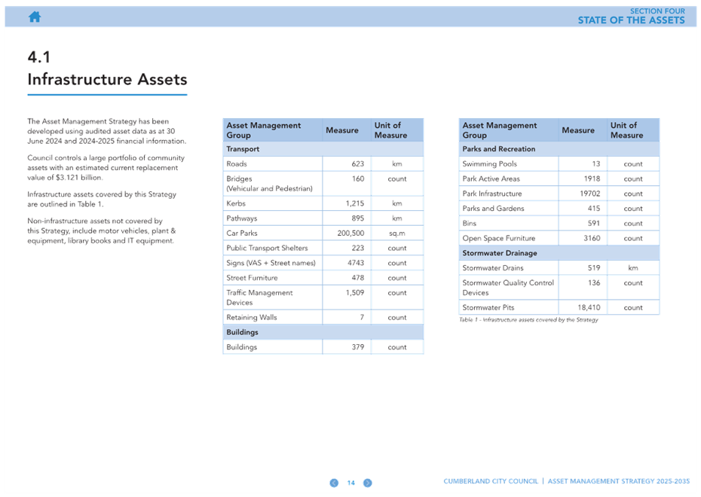Click the Buildings value 379
The height and width of the screenshot is (497, 701).
357,347
